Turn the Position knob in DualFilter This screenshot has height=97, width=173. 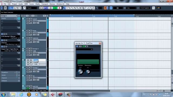[80, 72]
